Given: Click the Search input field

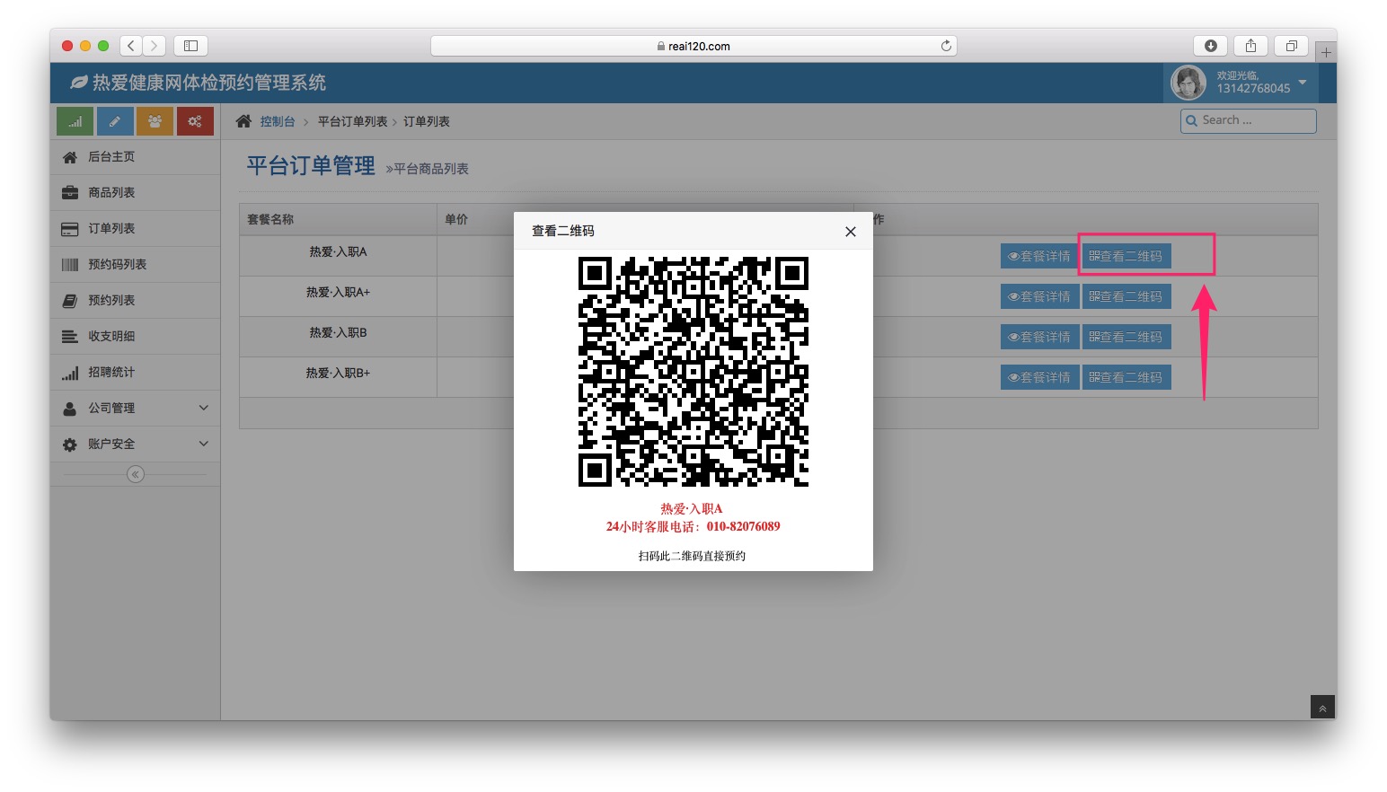Looking at the screenshot, I should (x=1254, y=120).
